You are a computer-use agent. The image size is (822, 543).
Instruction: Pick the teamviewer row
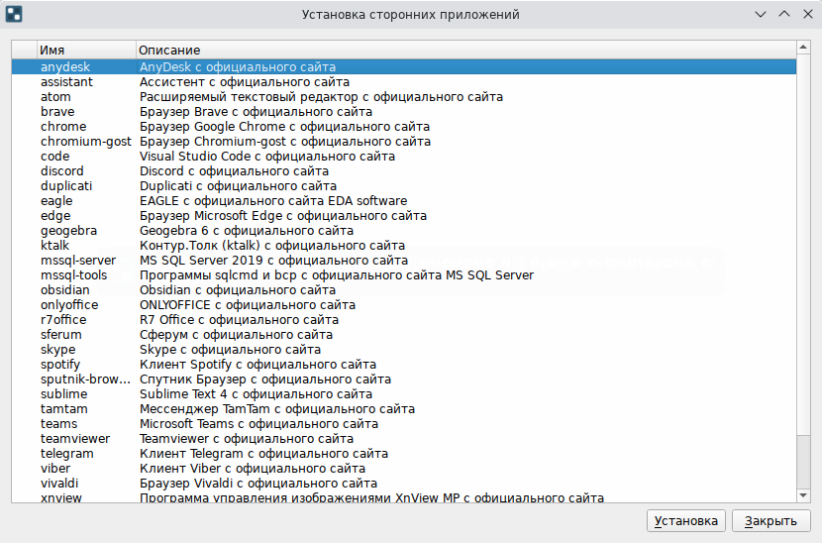tap(404, 439)
